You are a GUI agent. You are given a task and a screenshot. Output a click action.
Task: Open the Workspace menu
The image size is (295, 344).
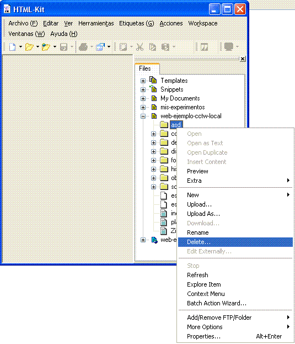(x=203, y=23)
